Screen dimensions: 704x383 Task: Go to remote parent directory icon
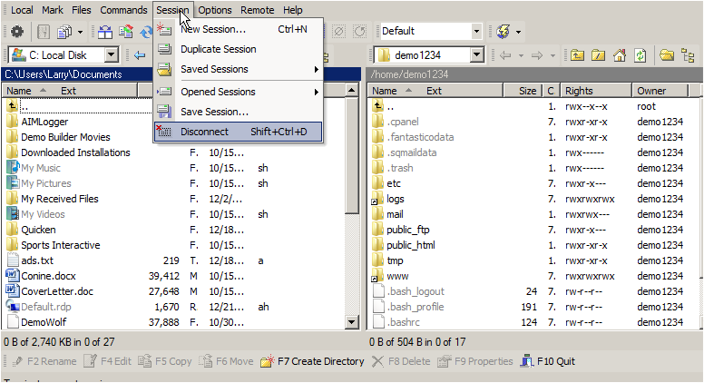click(577, 55)
